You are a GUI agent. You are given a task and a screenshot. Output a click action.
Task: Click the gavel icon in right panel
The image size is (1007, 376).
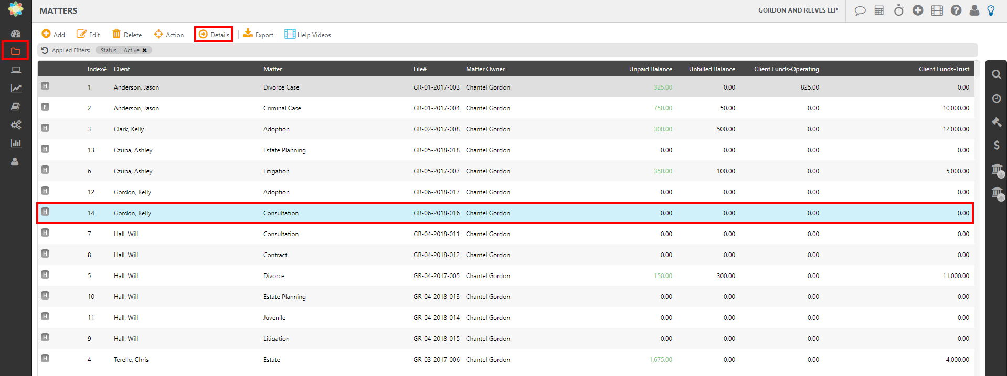[996, 122]
